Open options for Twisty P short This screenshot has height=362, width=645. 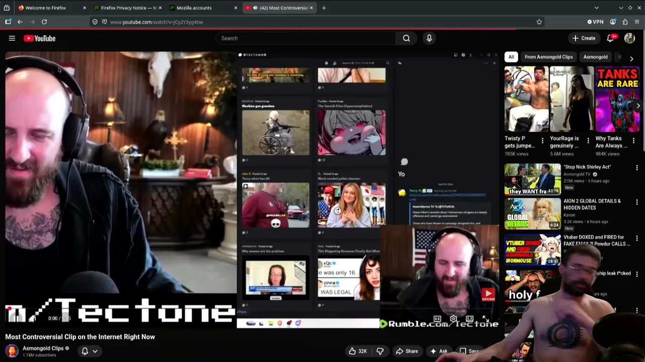(542, 141)
